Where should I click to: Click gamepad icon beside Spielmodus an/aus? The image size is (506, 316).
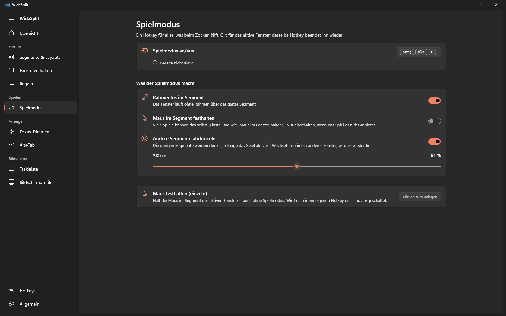(145, 51)
